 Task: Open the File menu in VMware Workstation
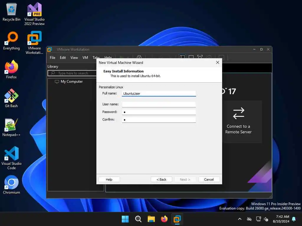tap(52, 58)
